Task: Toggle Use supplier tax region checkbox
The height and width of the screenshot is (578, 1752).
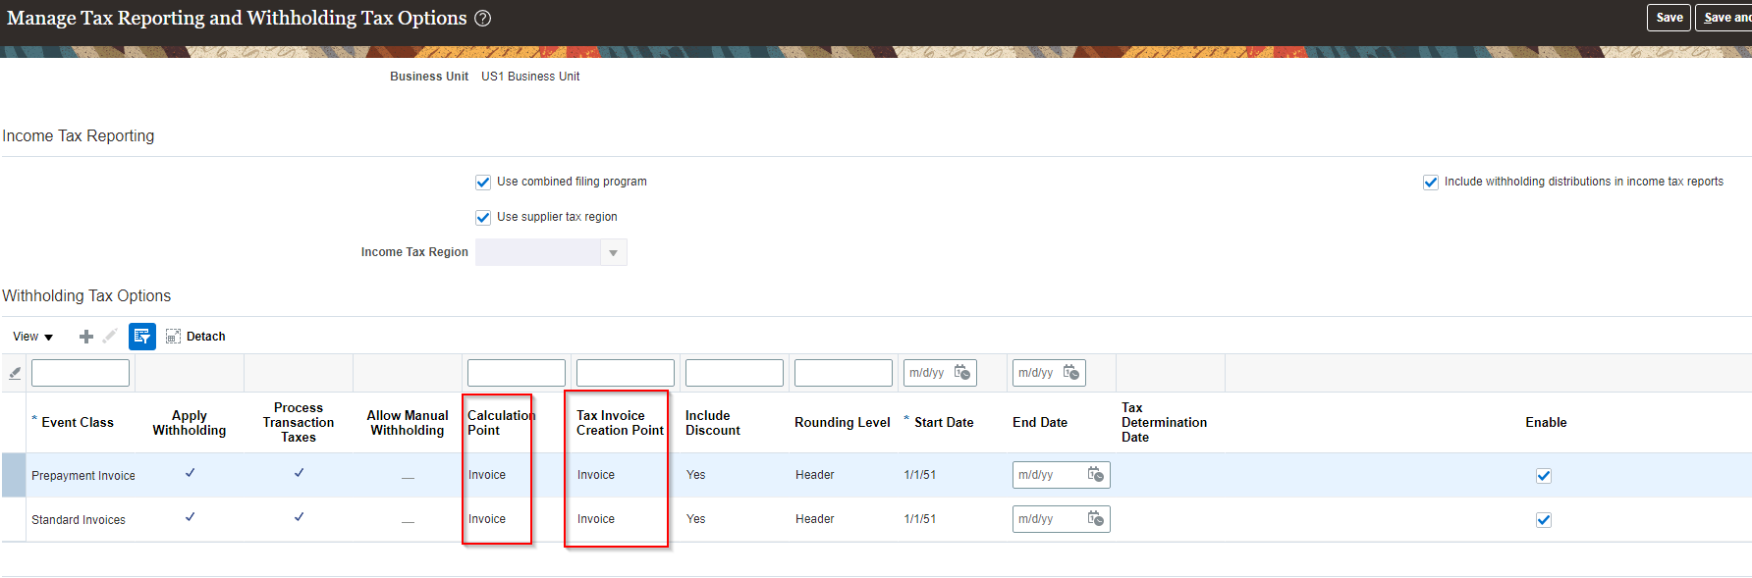Action: tap(483, 218)
